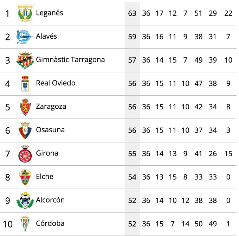This screenshot has height=236, width=239.
Task: Select Leganés points total 63
Action: [x=132, y=13]
